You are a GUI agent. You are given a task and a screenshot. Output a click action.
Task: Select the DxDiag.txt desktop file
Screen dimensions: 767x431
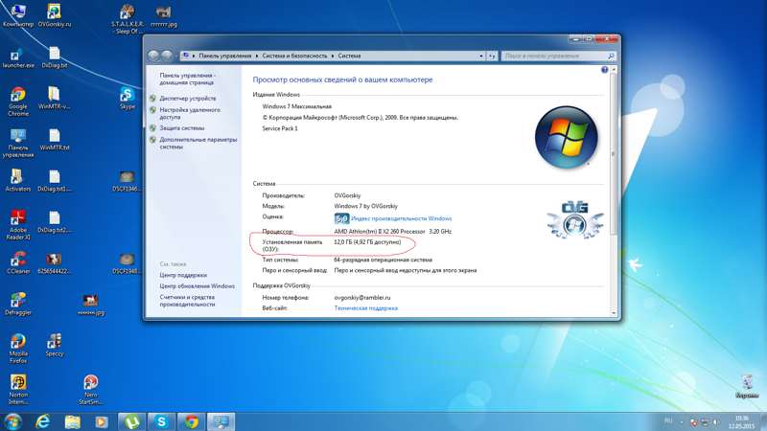tap(55, 57)
